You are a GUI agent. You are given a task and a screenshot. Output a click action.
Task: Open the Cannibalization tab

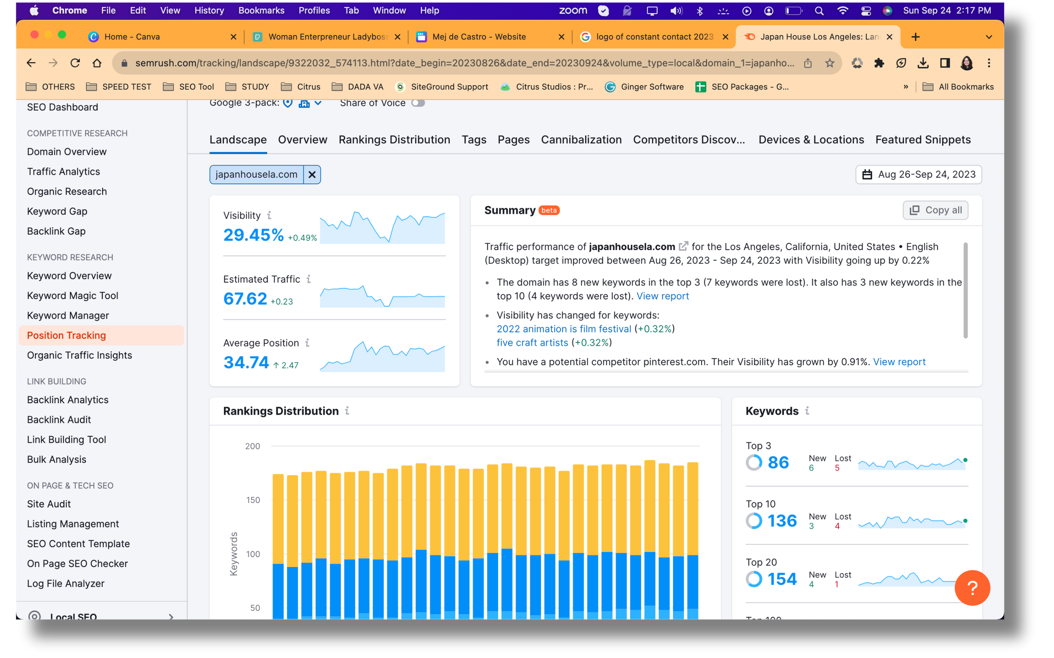click(x=581, y=140)
